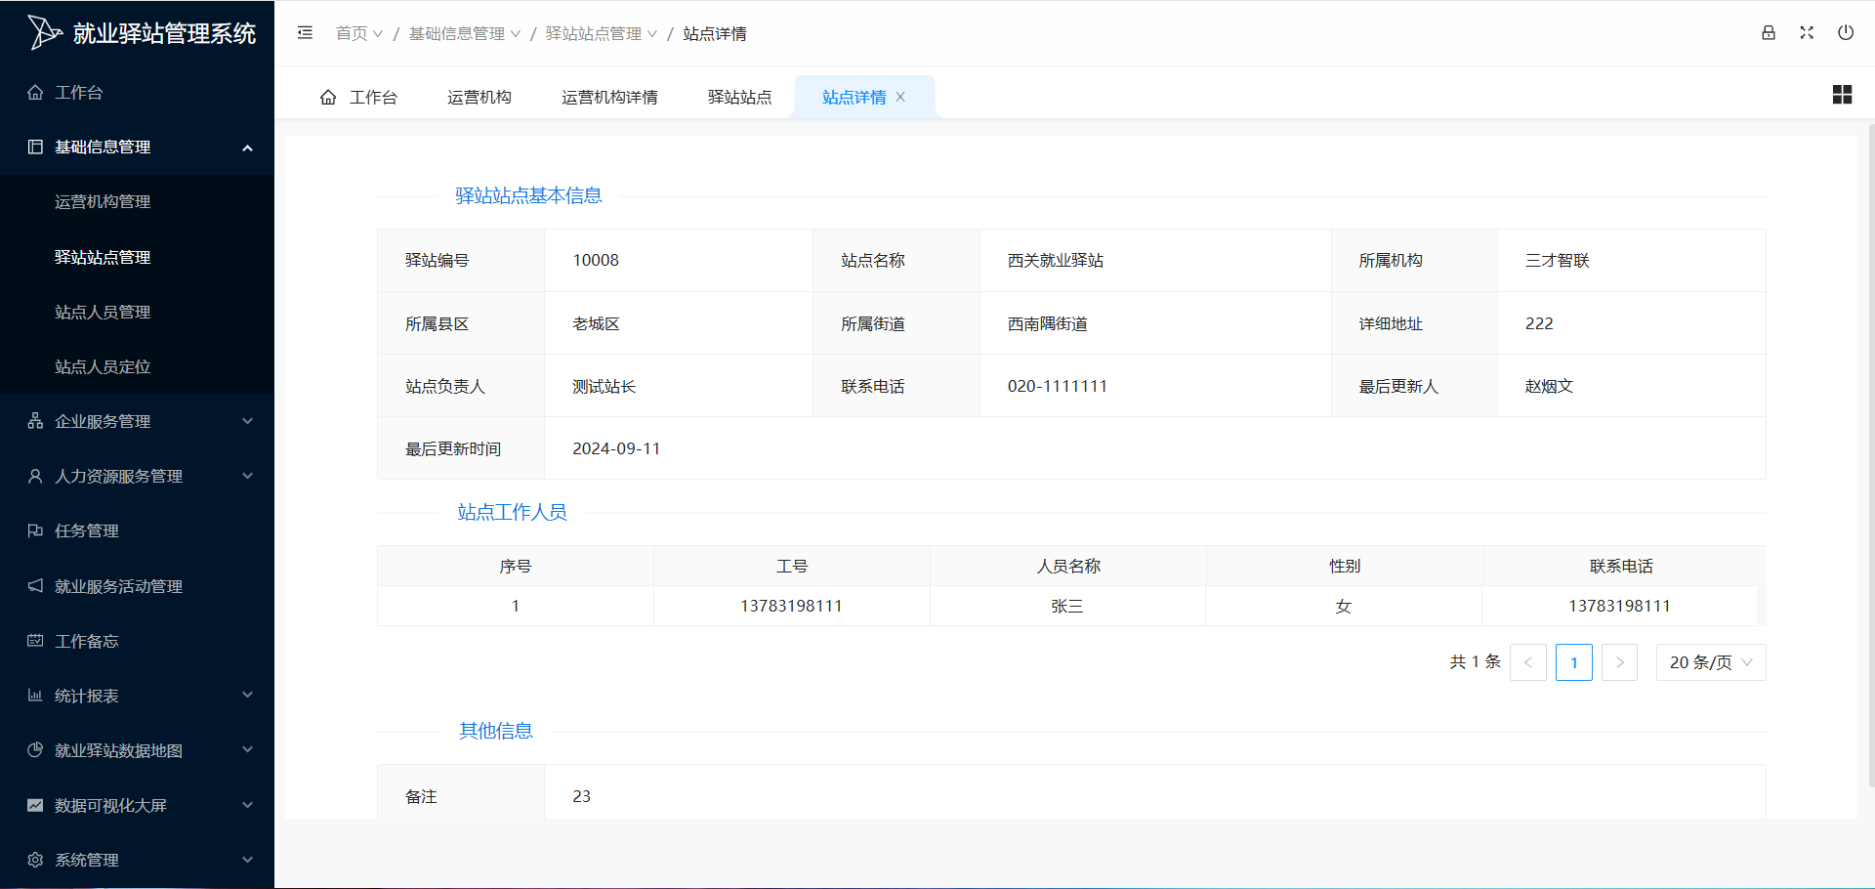Close the 站点详情 tab
The width and height of the screenshot is (1875, 889).
tap(900, 97)
